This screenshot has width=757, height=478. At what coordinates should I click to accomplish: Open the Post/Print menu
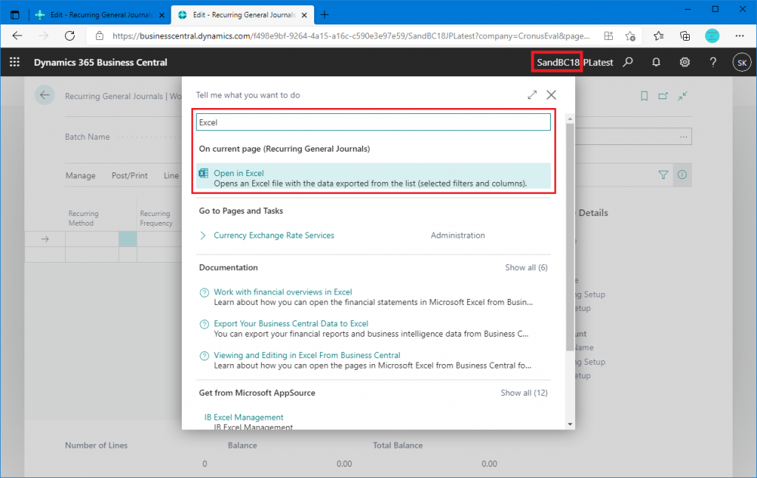(129, 175)
